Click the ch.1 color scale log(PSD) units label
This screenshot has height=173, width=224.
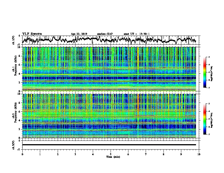click(x=212, y=73)
